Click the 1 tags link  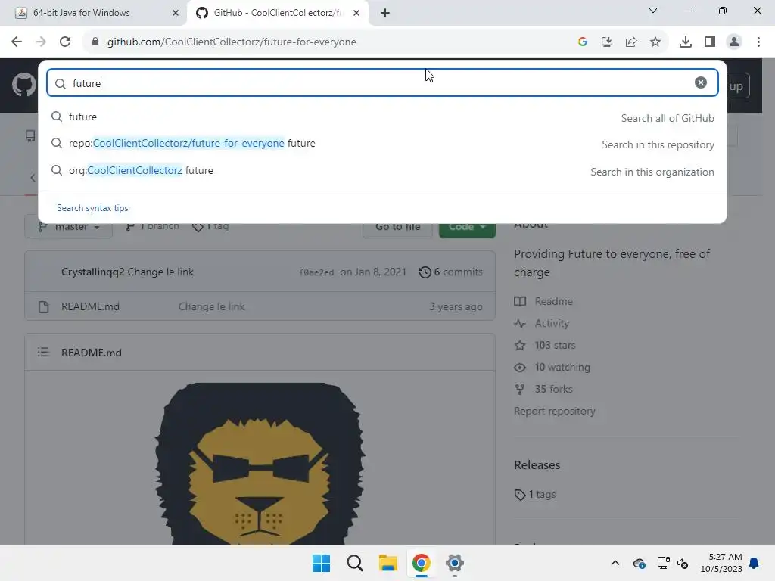[x=542, y=495]
